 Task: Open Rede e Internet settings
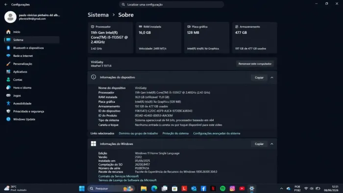(x=32, y=56)
